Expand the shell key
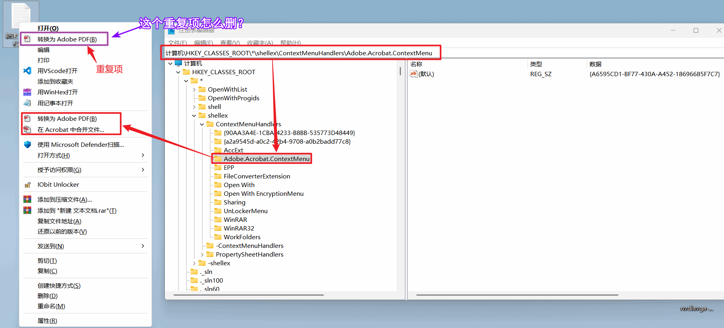The image size is (724, 328). [194, 107]
